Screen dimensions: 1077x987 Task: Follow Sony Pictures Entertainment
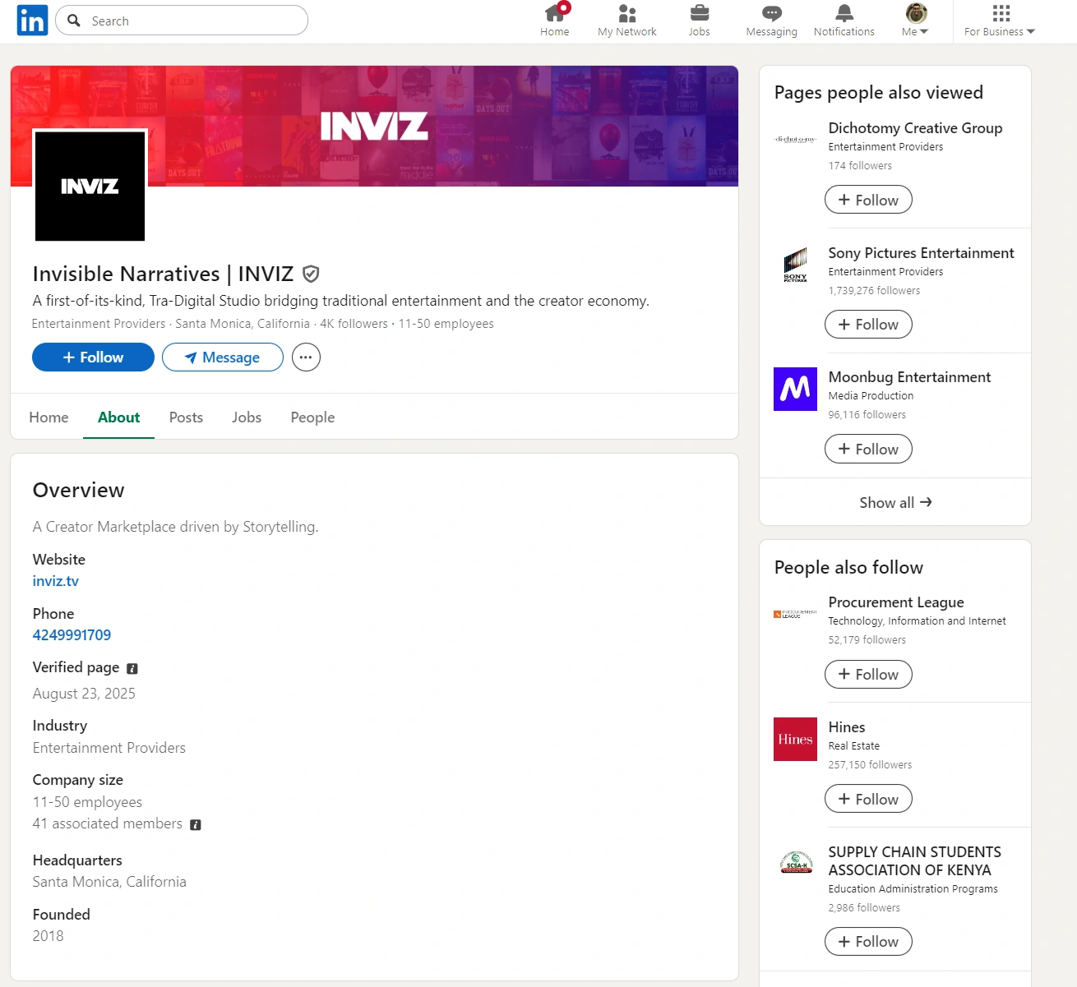pos(868,325)
